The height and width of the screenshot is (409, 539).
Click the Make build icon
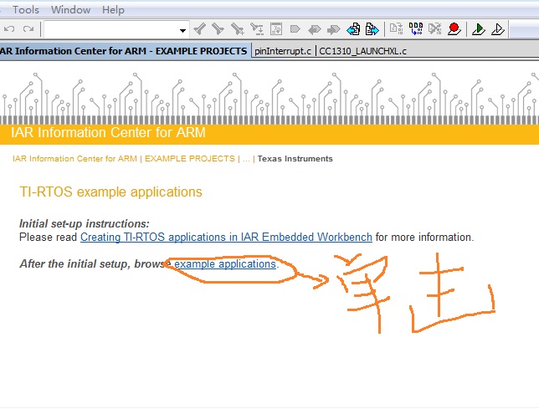tap(416, 28)
